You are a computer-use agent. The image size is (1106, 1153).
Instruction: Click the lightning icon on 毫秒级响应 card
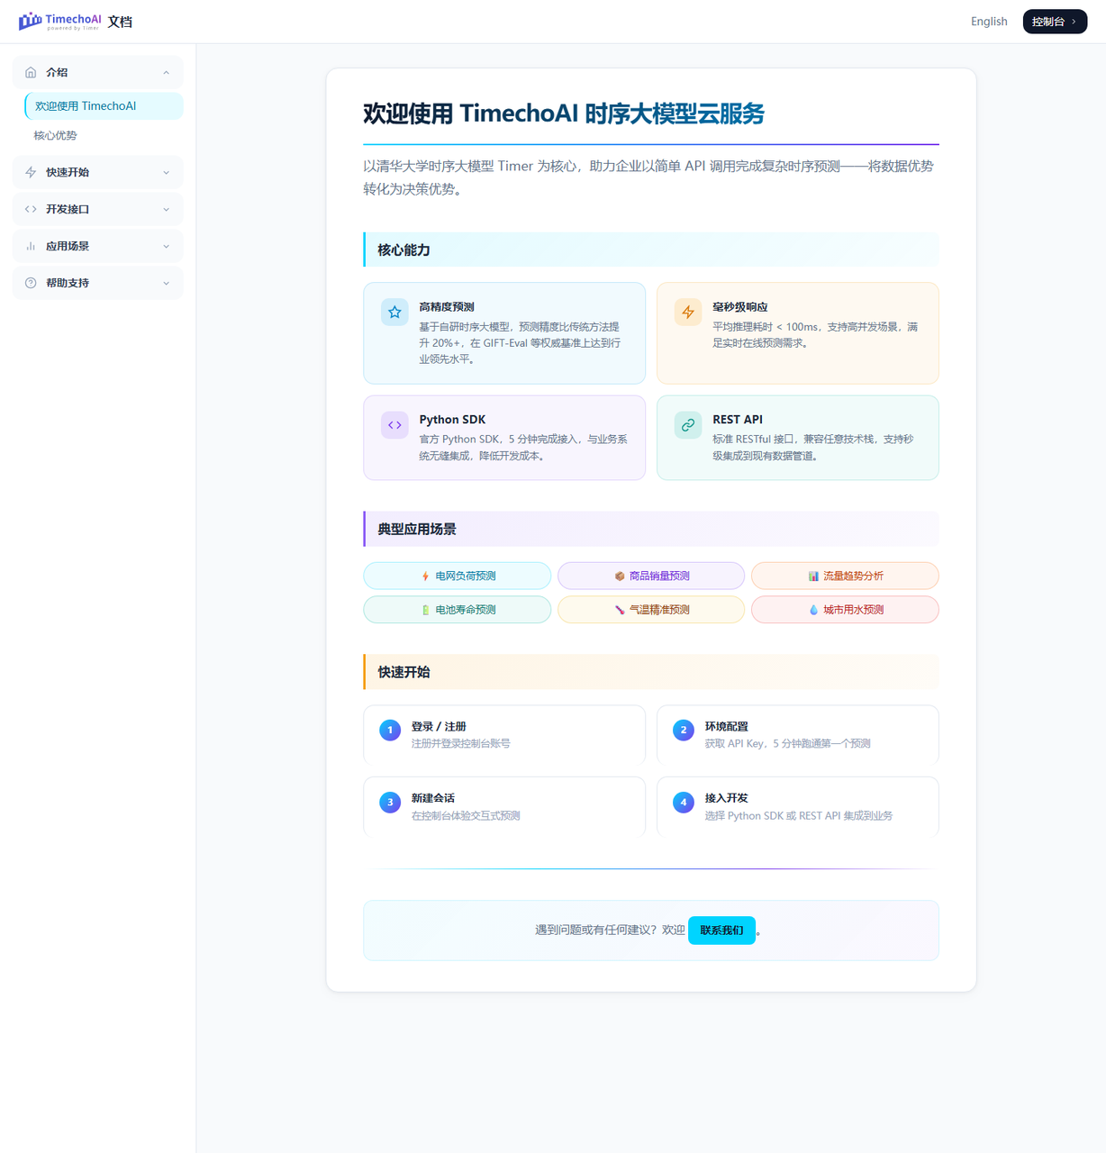688,312
